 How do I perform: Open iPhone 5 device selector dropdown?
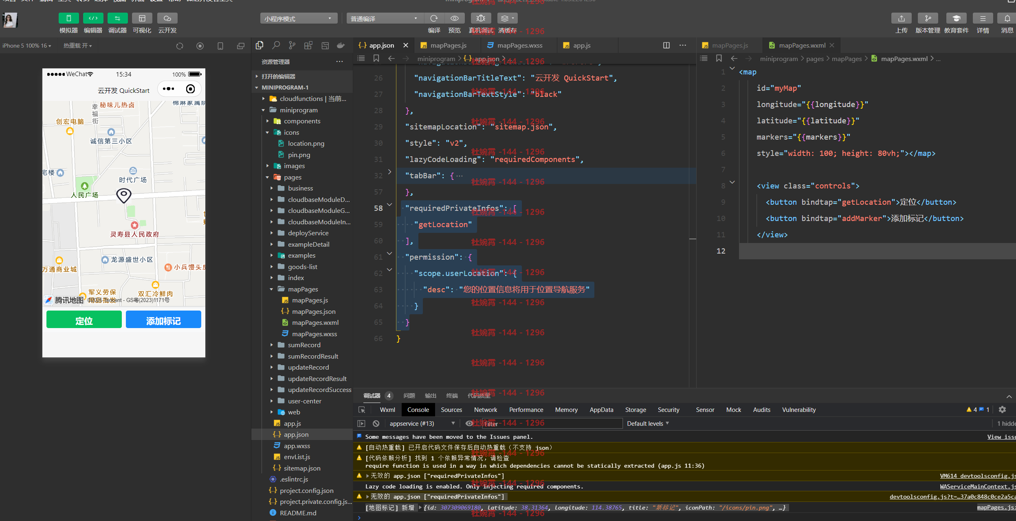pos(27,46)
